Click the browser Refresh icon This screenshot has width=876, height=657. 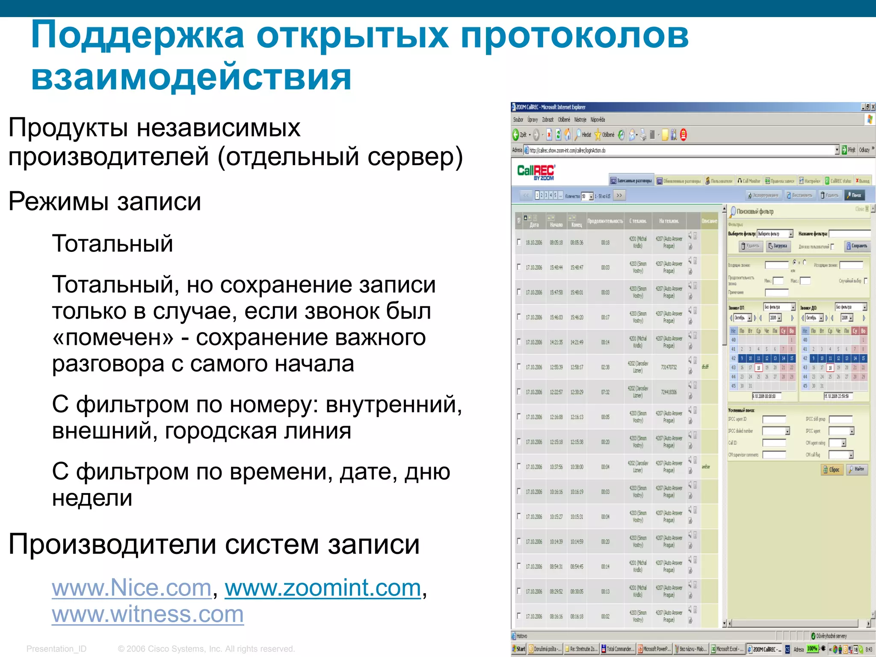(x=558, y=135)
